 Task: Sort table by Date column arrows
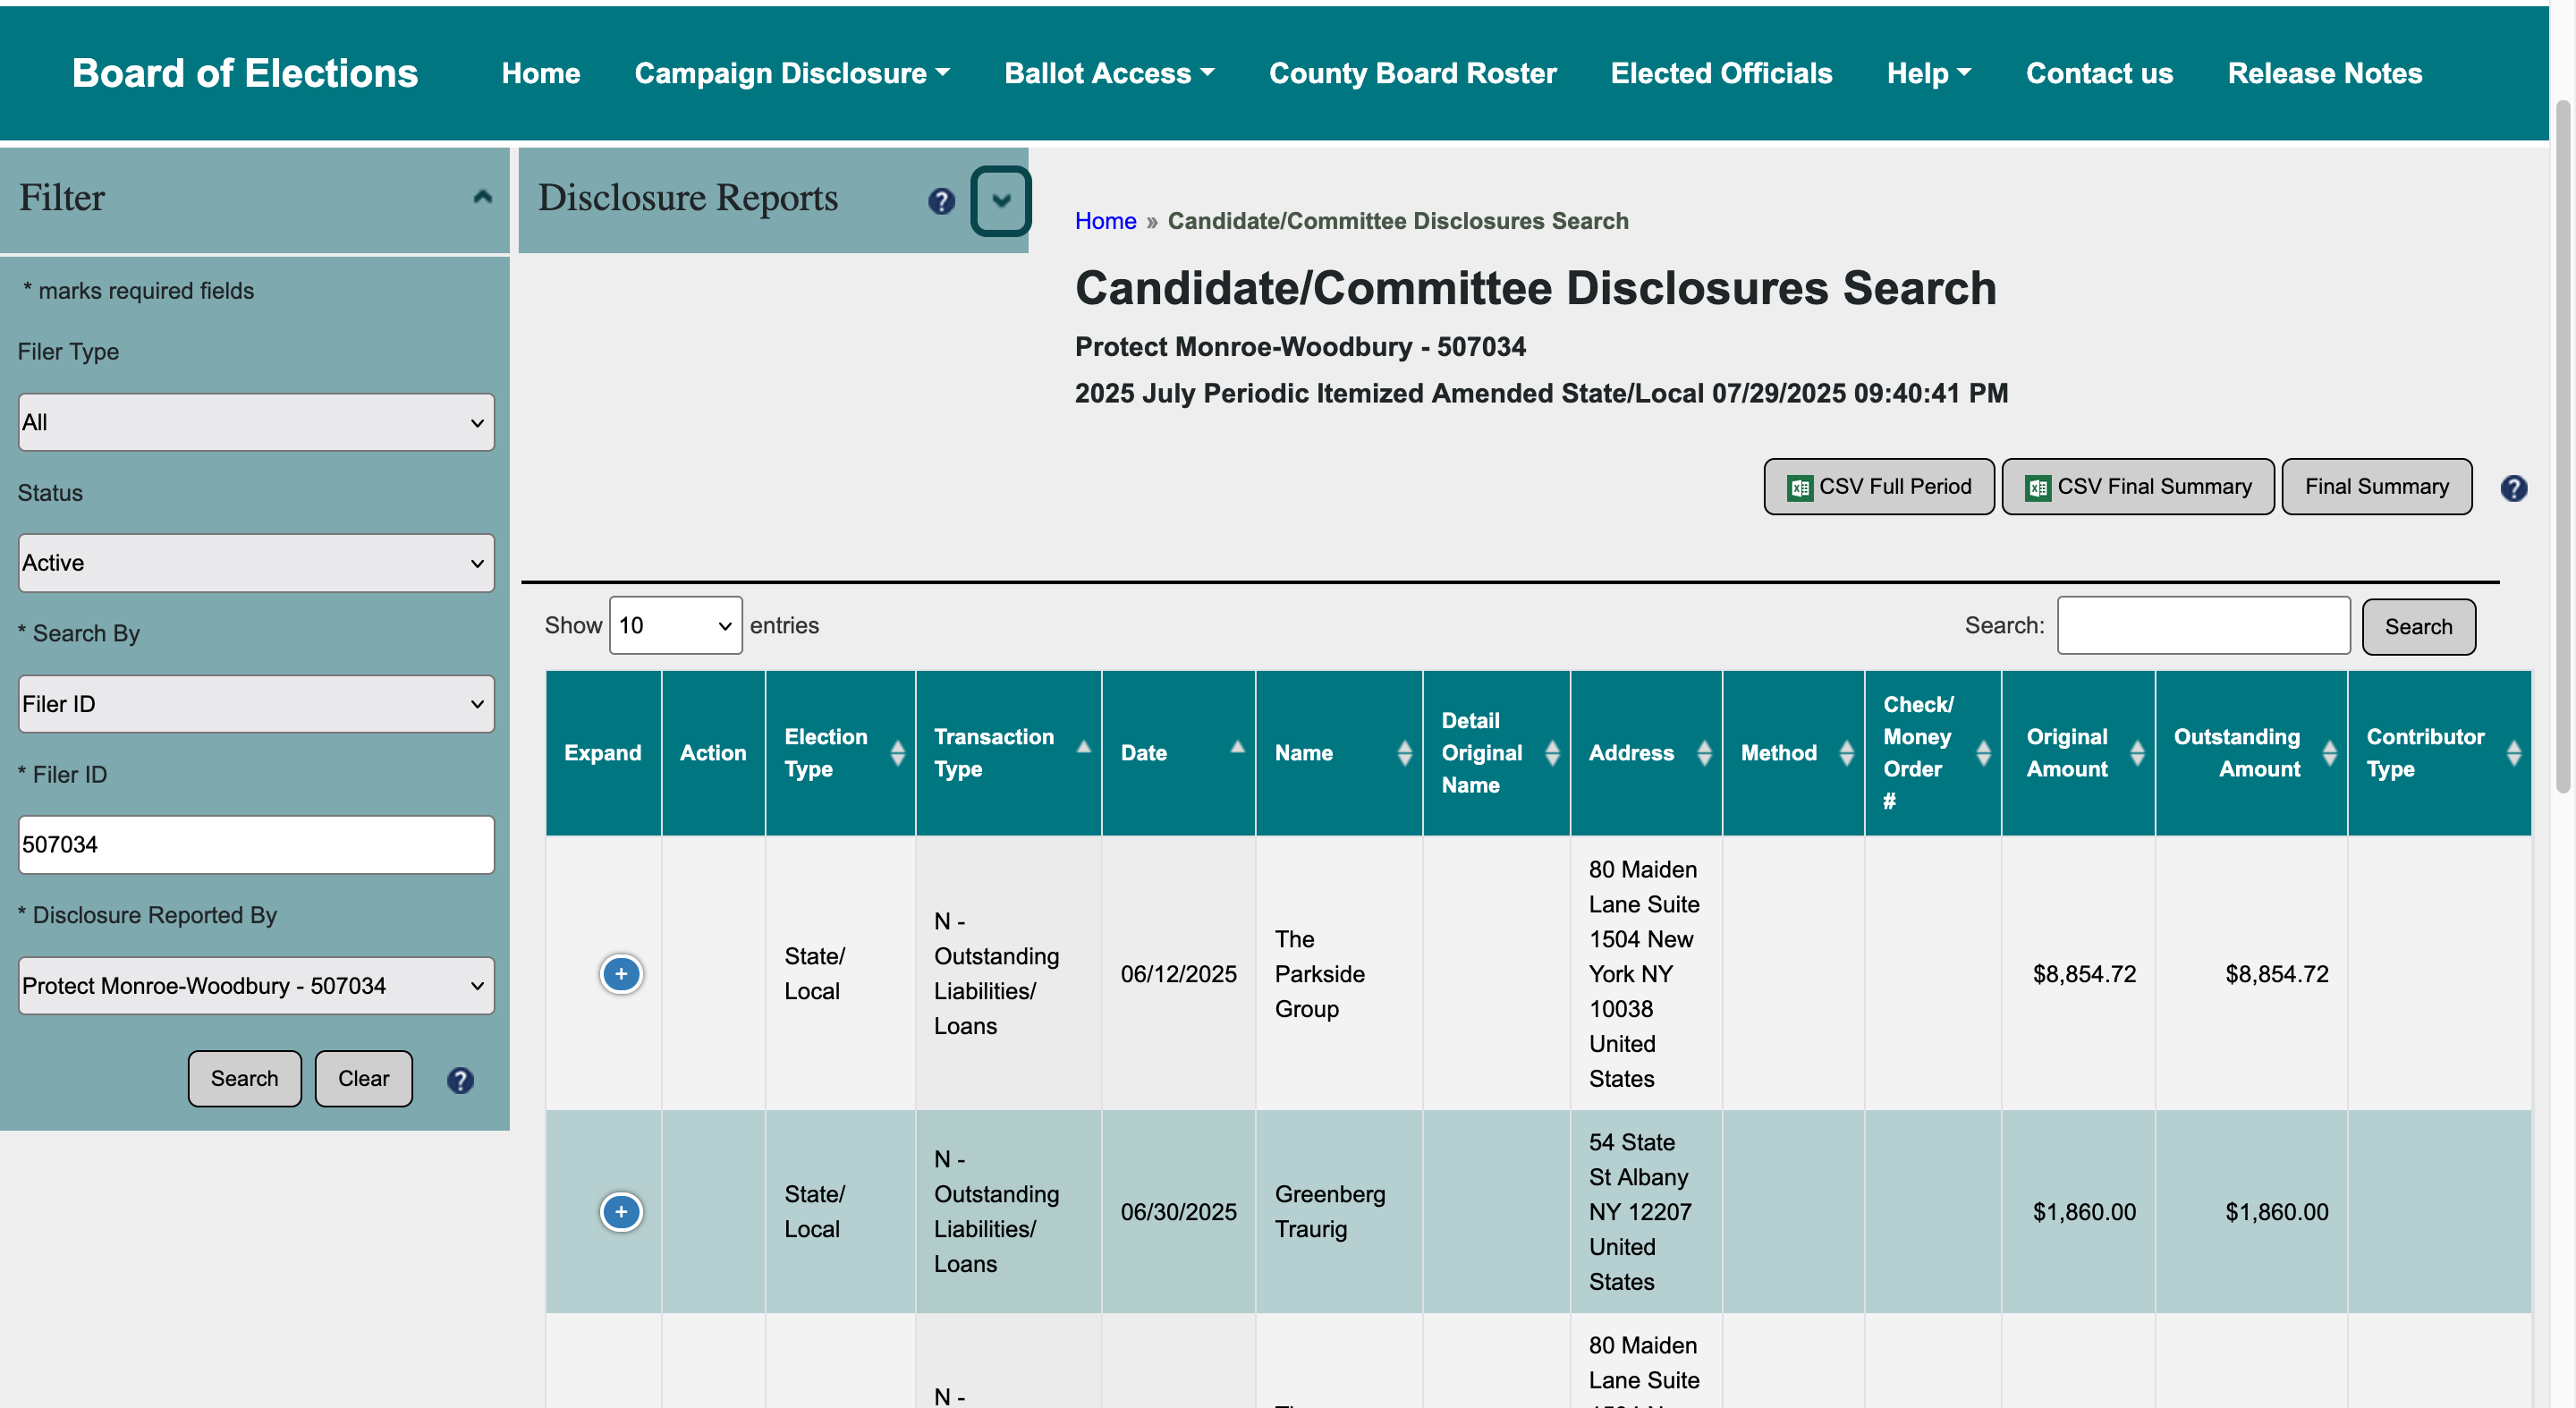pyautogui.click(x=1236, y=748)
